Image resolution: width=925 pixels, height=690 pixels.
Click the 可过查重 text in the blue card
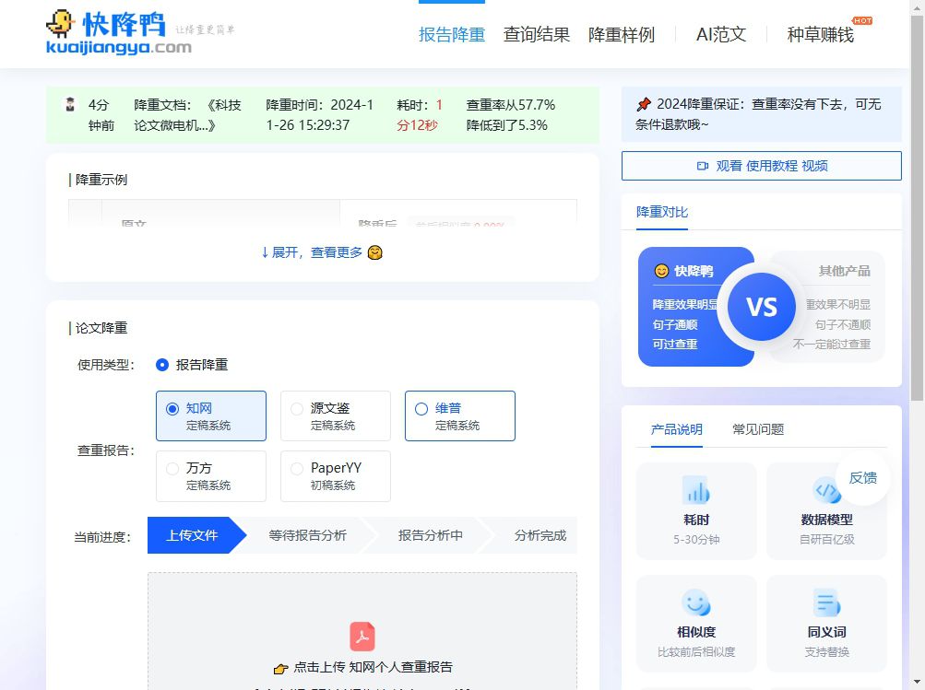(x=675, y=345)
